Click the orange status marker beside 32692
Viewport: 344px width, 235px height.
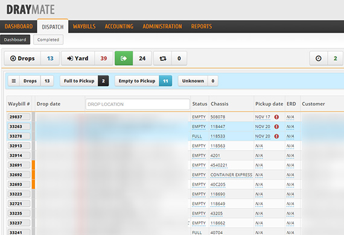pyautogui.click(x=34, y=175)
